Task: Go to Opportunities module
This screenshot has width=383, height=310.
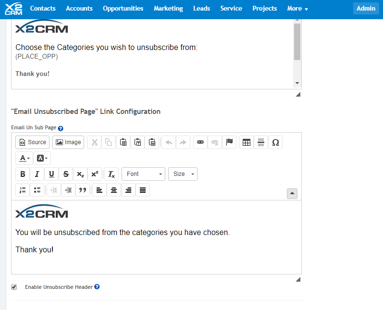Action: click(x=123, y=8)
